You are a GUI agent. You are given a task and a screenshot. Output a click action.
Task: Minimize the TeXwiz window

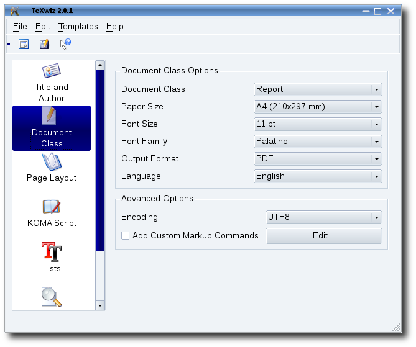point(366,11)
